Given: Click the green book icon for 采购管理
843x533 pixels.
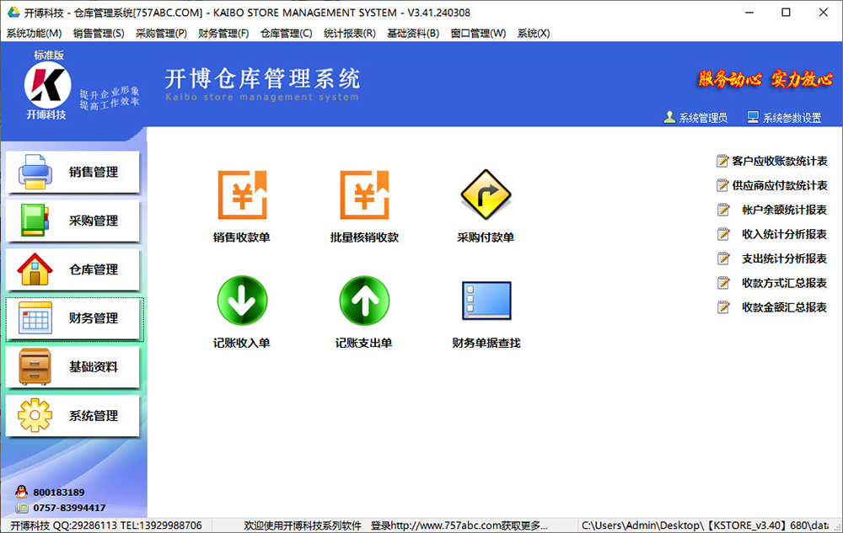Looking at the screenshot, I should [x=35, y=220].
